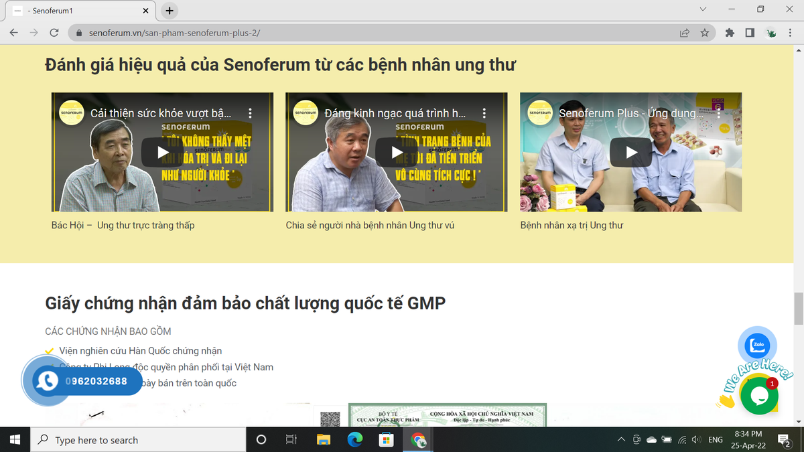Reload the senoferum.vn page
The image size is (804, 452).
point(53,31)
